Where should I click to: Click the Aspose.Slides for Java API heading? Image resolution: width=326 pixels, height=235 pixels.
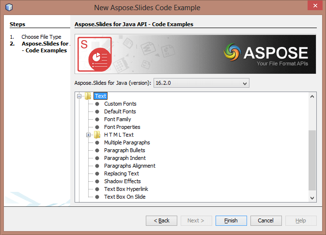click(134, 24)
